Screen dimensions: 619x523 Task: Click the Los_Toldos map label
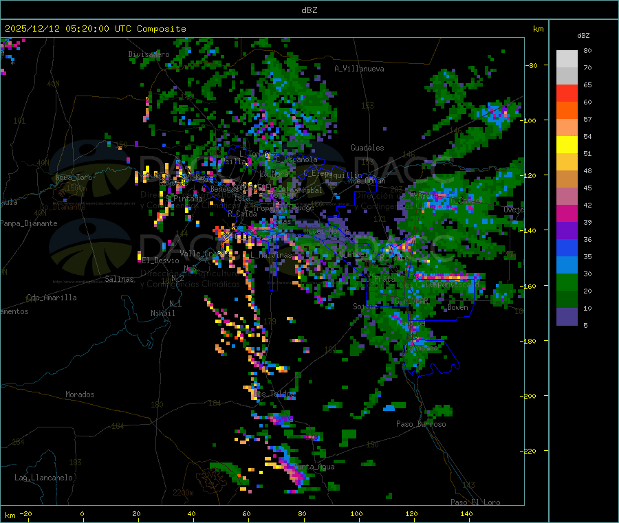[274, 394]
